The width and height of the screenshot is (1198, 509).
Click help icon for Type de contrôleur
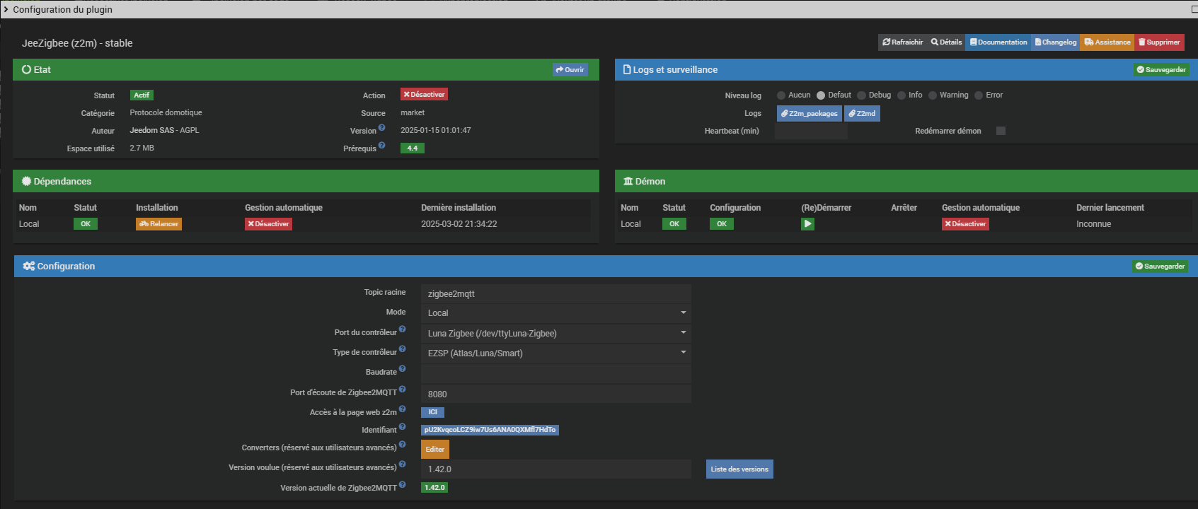pos(402,349)
